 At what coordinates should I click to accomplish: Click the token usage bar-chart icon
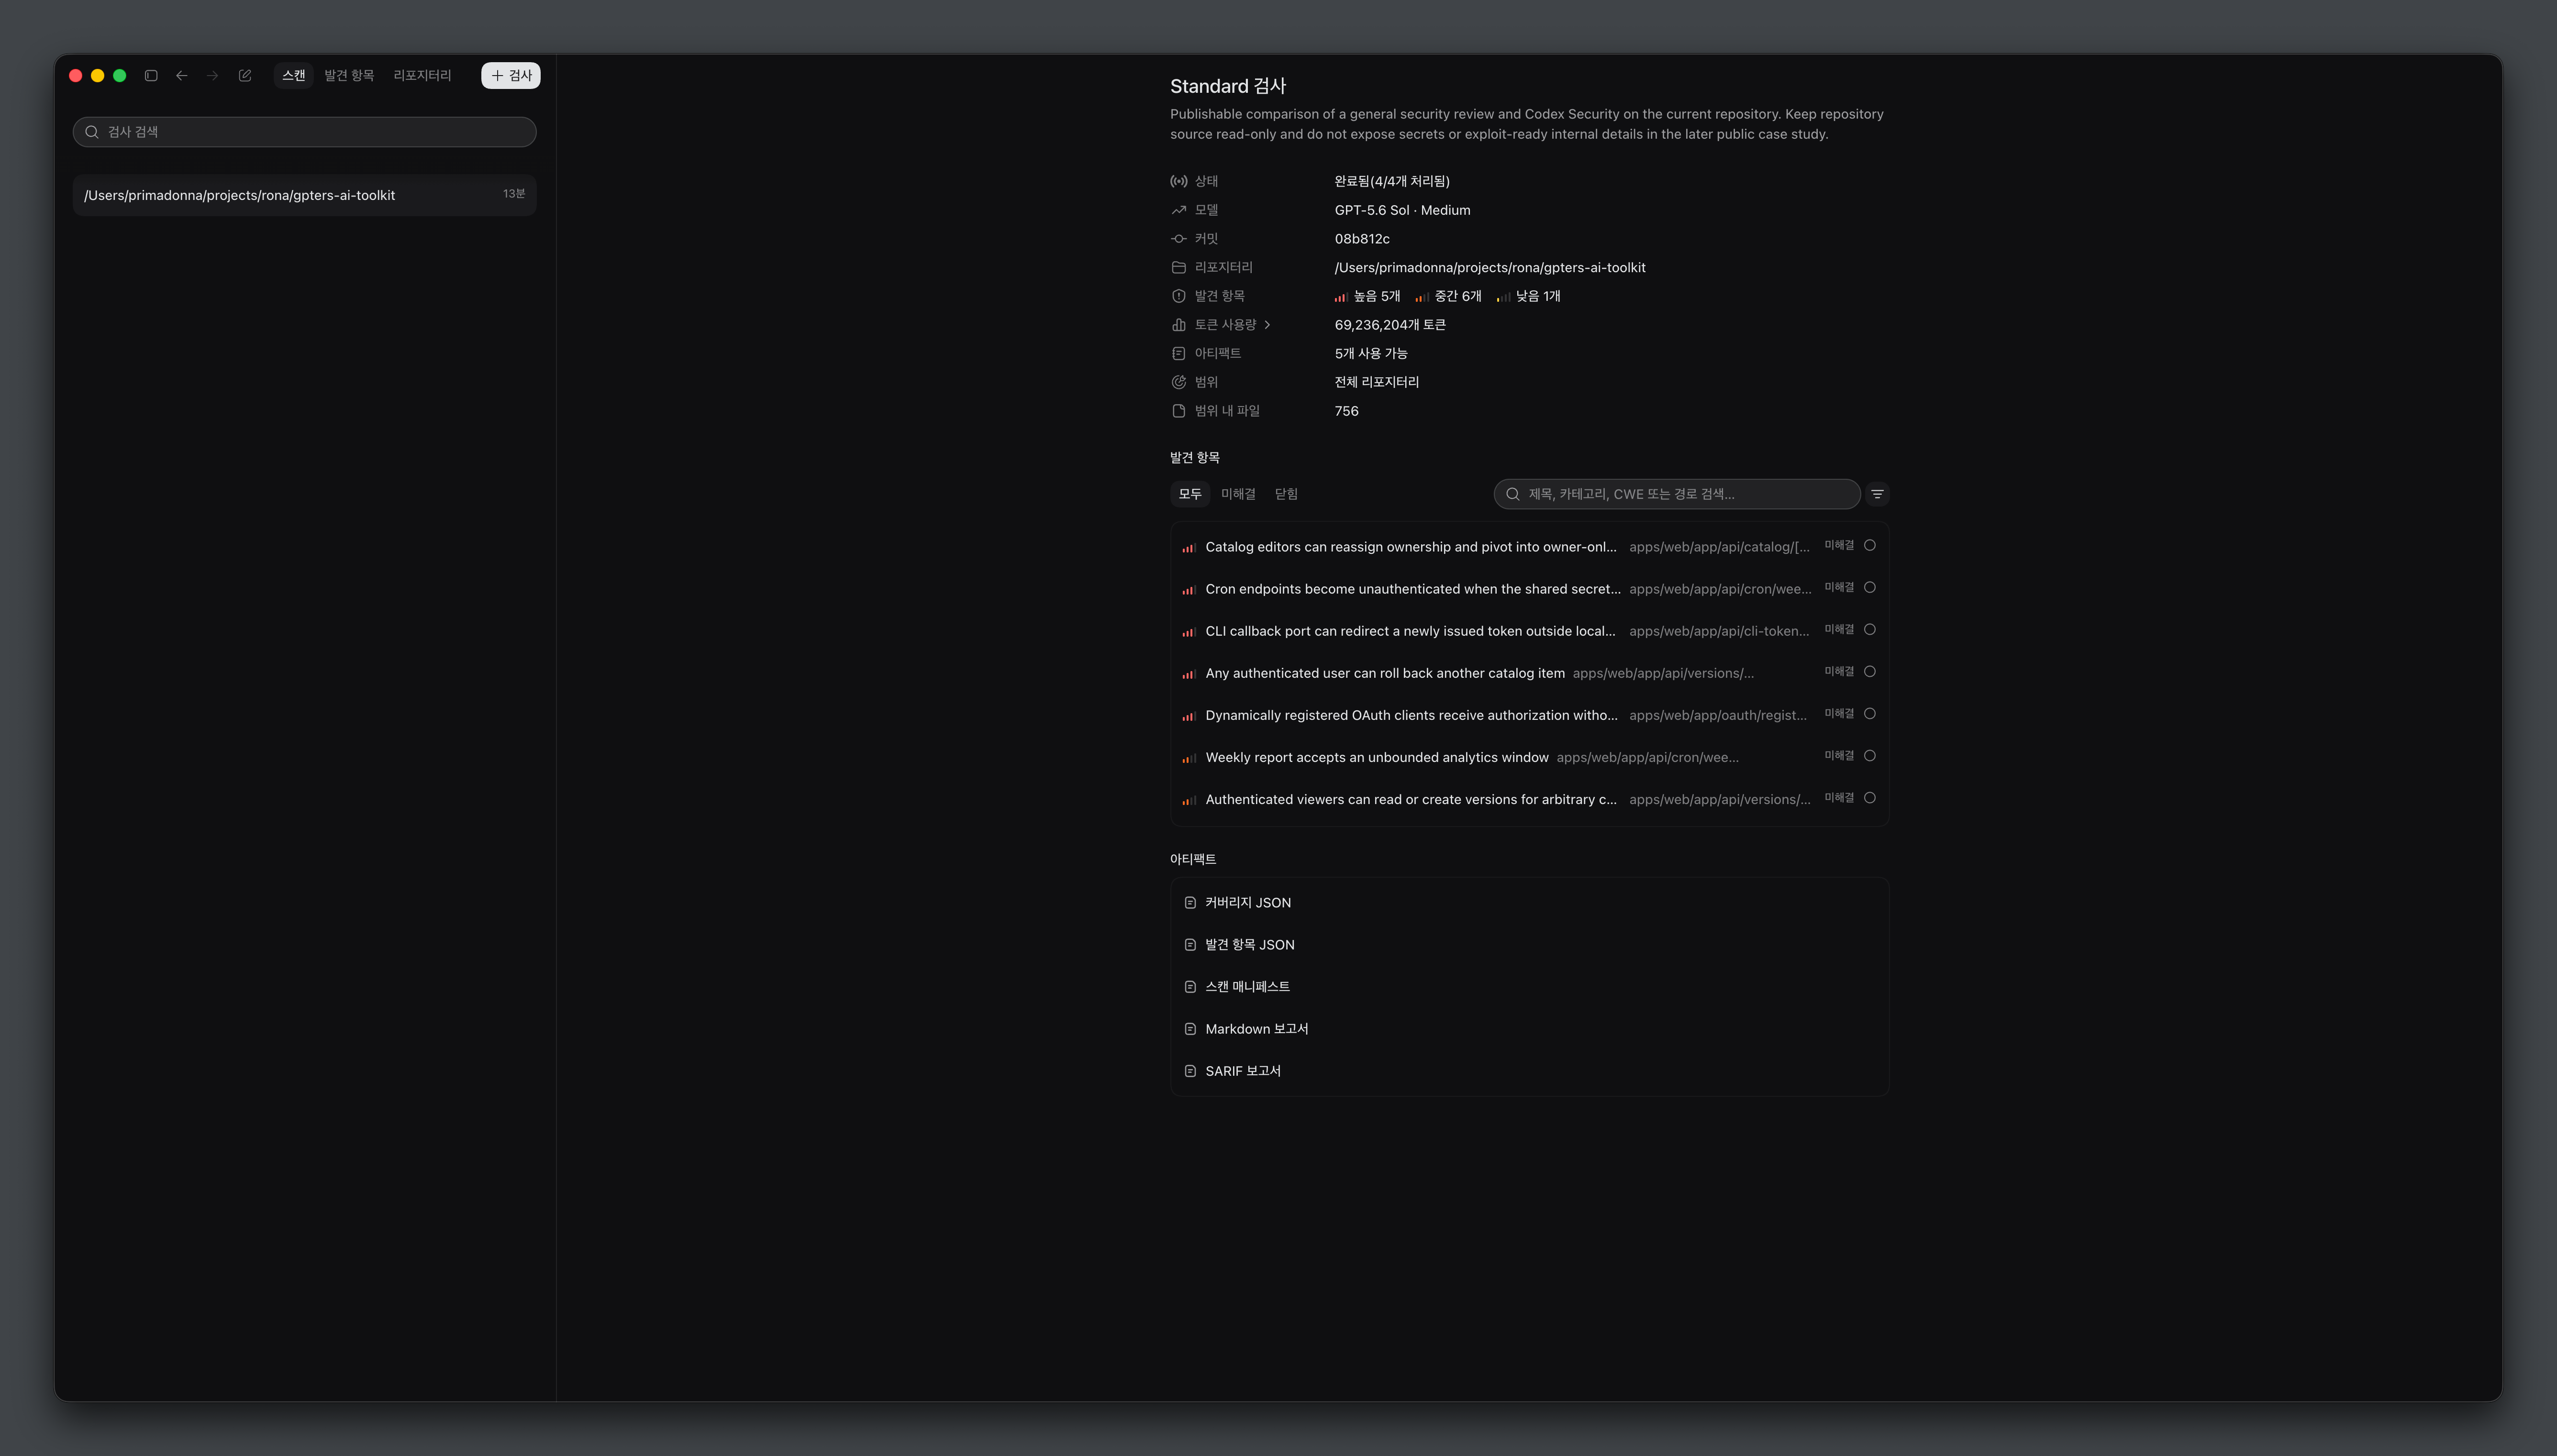click(1178, 325)
